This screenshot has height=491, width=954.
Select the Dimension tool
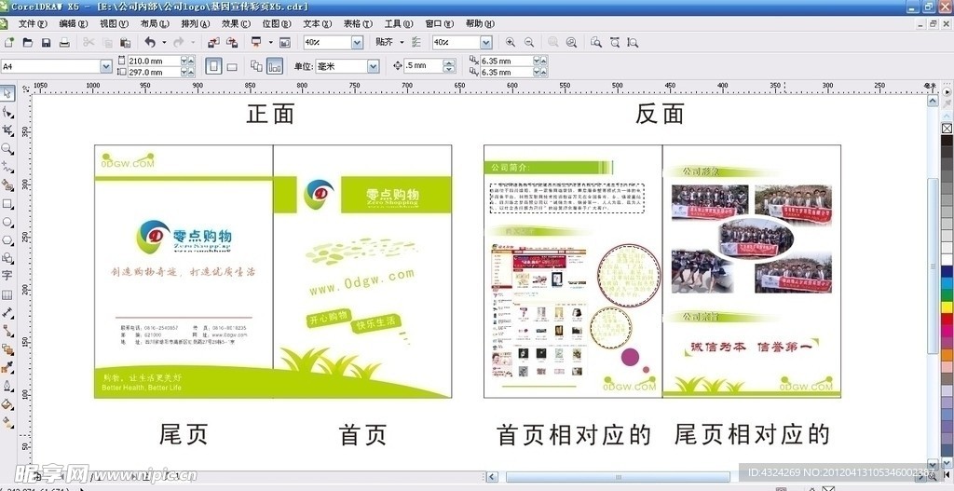(x=7, y=313)
